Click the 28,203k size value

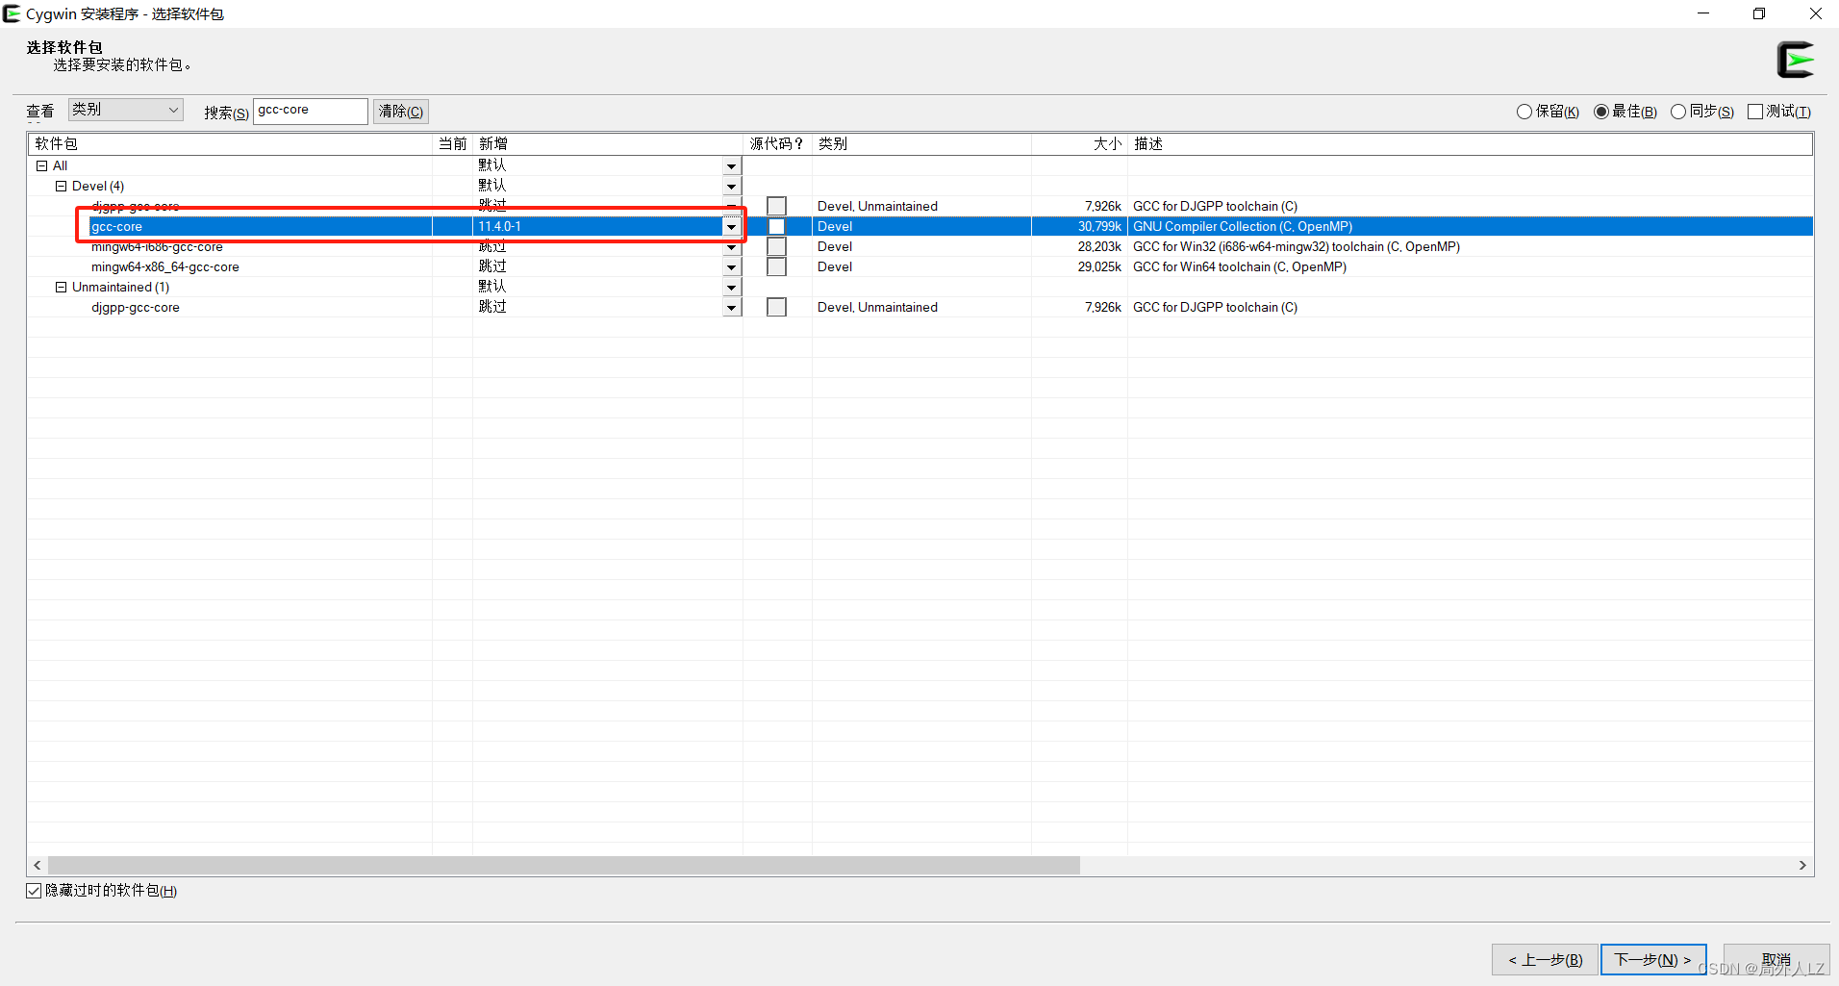[1099, 246]
